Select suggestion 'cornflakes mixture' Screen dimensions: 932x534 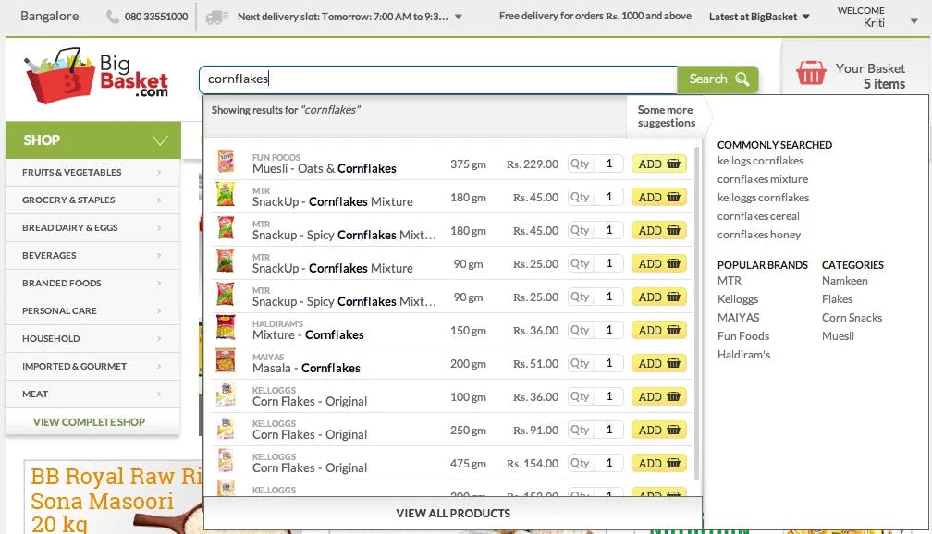(x=763, y=179)
